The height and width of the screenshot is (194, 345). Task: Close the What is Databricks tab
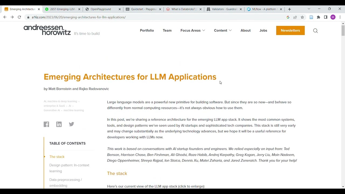click(x=201, y=9)
